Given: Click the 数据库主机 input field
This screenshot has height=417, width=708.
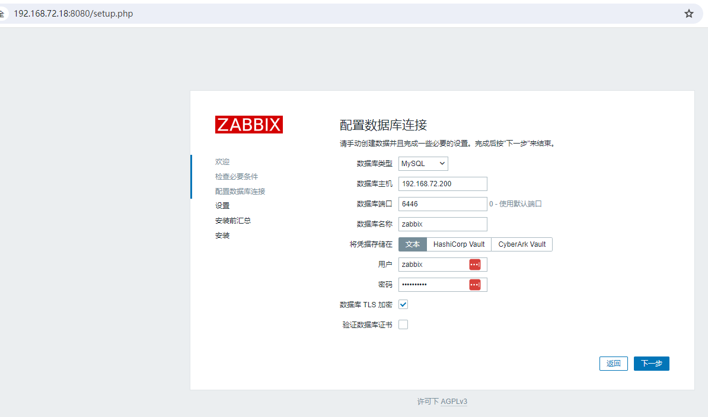Looking at the screenshot, I should point(442,183).
